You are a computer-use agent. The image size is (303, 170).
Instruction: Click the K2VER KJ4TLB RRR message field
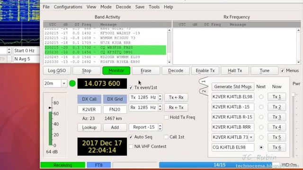(233, 127)
